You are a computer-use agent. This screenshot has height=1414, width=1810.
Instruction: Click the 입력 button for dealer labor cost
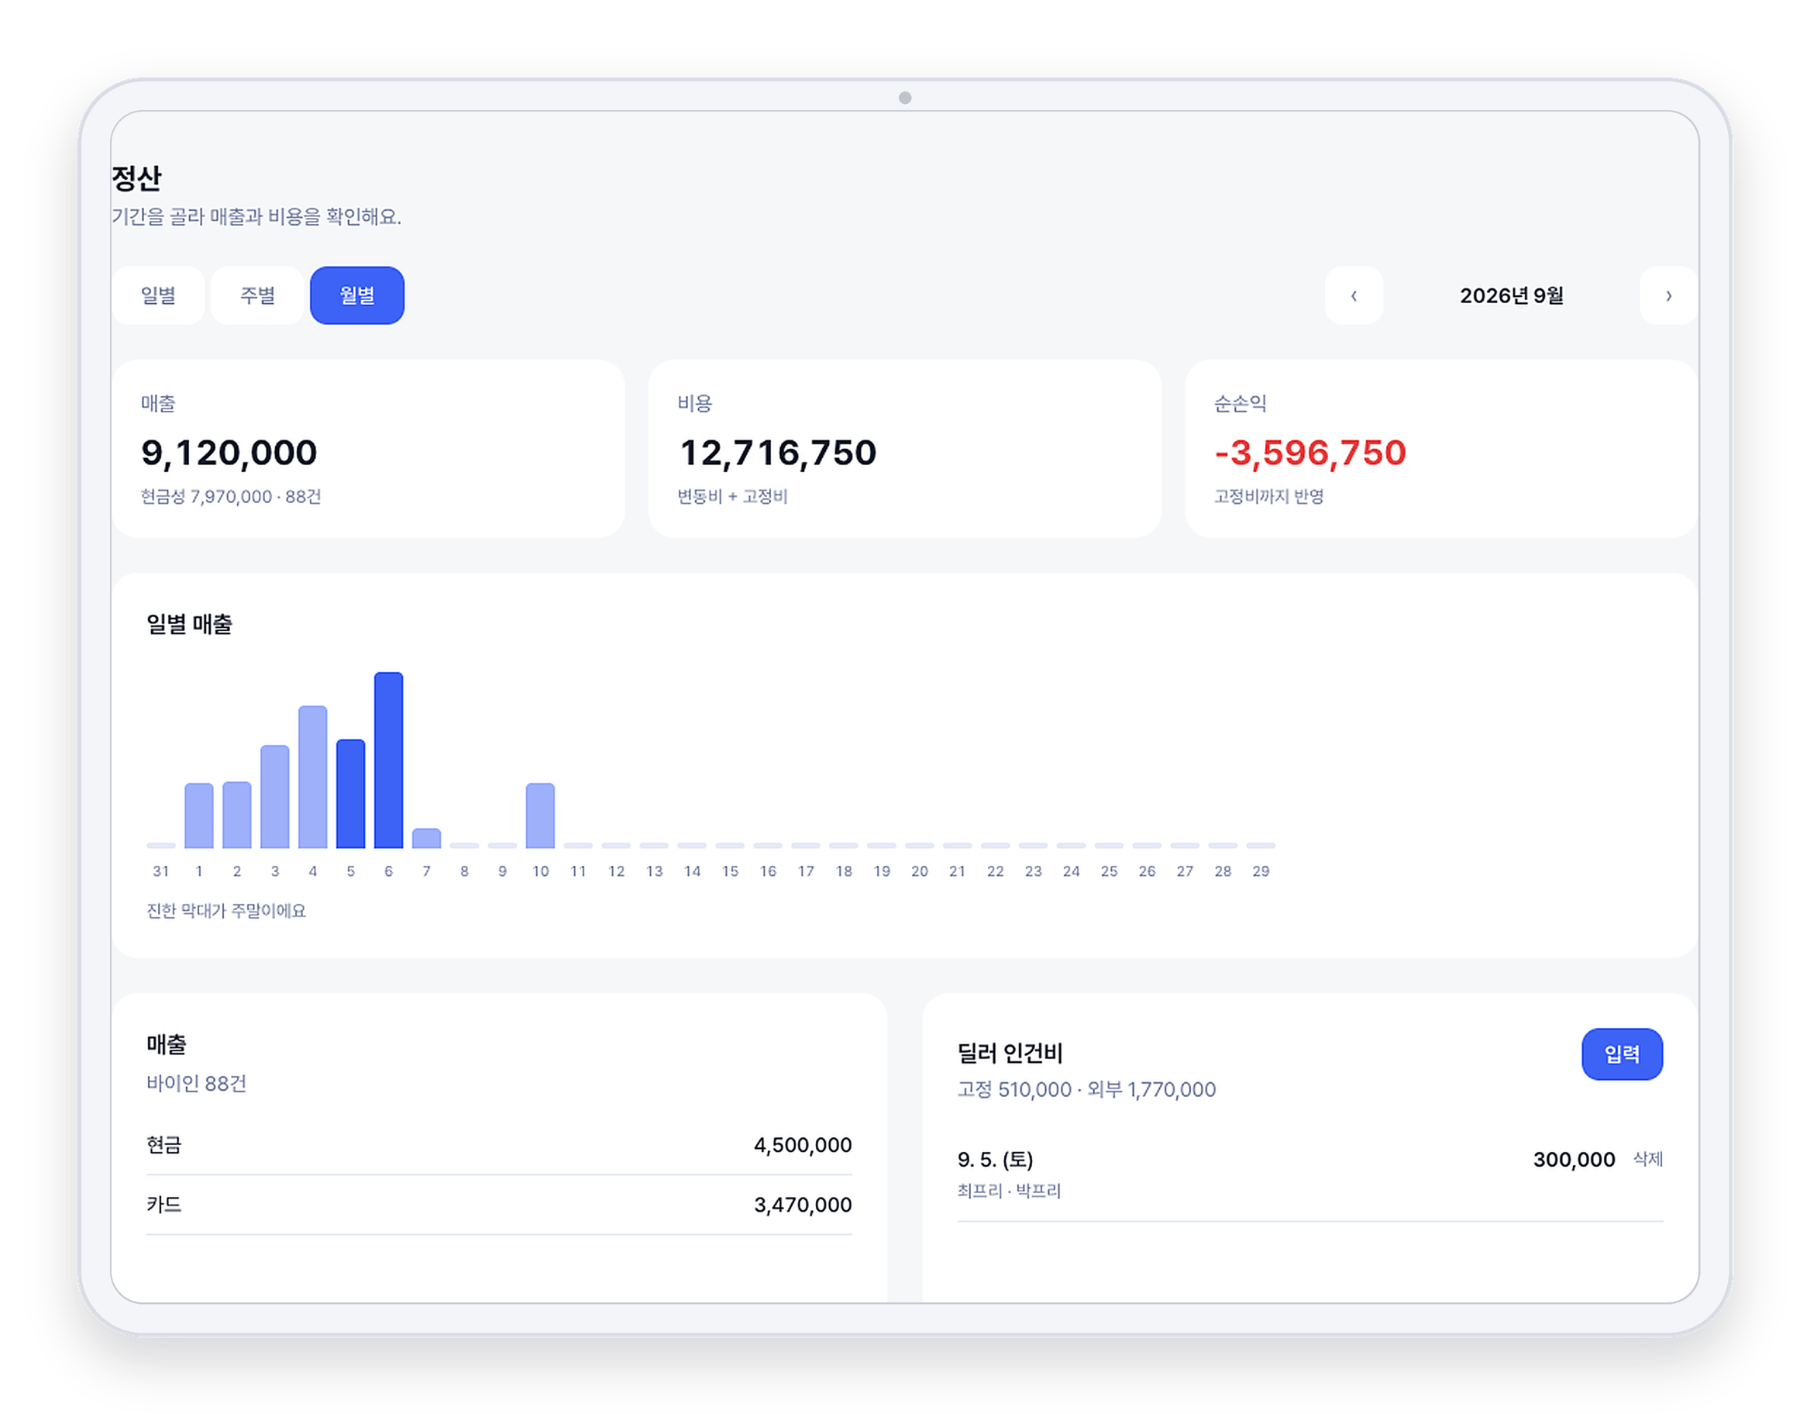coord(1622,1054)
